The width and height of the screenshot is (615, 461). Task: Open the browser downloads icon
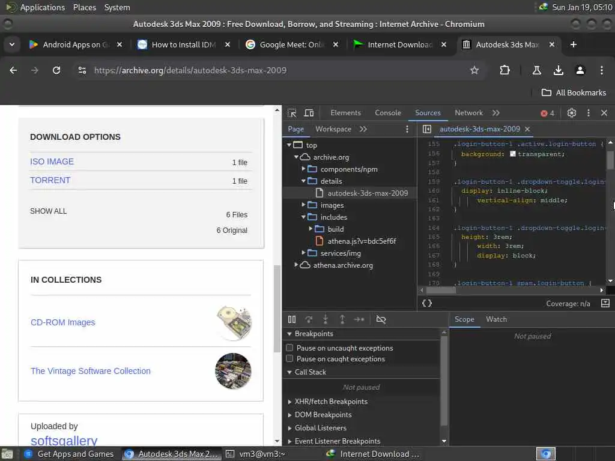coord(558,70)
